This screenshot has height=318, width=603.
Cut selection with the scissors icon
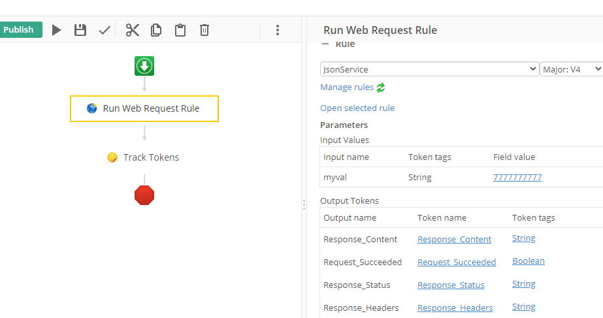coord(133,30)
